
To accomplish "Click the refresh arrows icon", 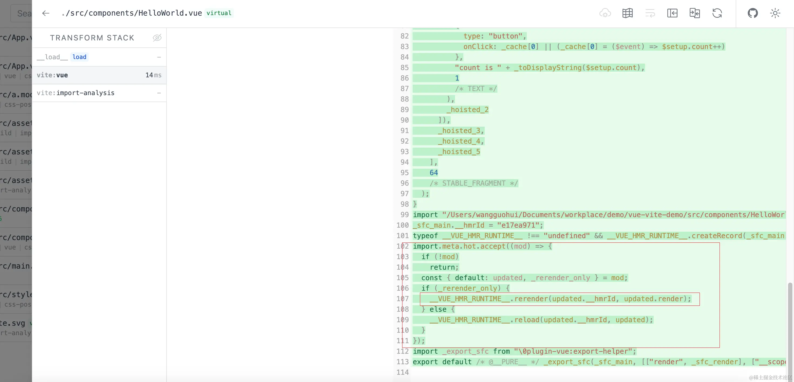I will pos(717,13).
